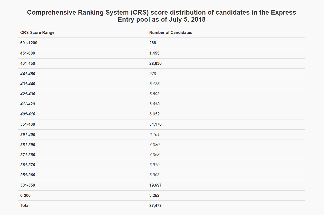This screenshot has width=324, height=215.
Task: Select the 441-450 sub-range label
Action: [x=28, y=74]
